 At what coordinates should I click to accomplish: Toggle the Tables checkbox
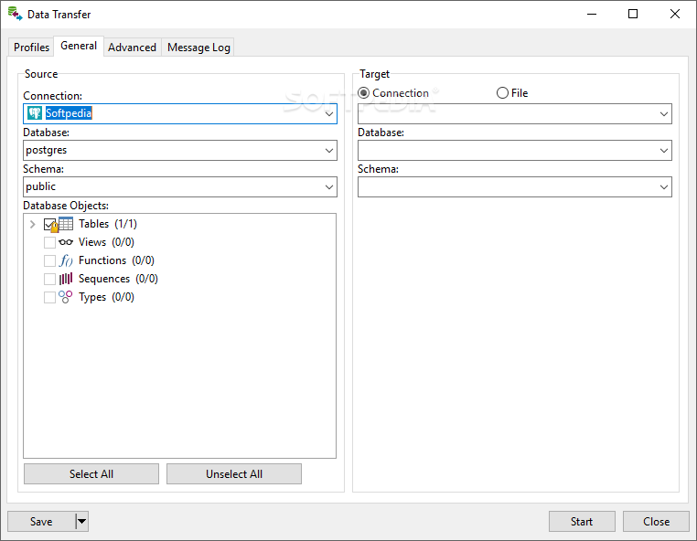(x=49, y=224)
